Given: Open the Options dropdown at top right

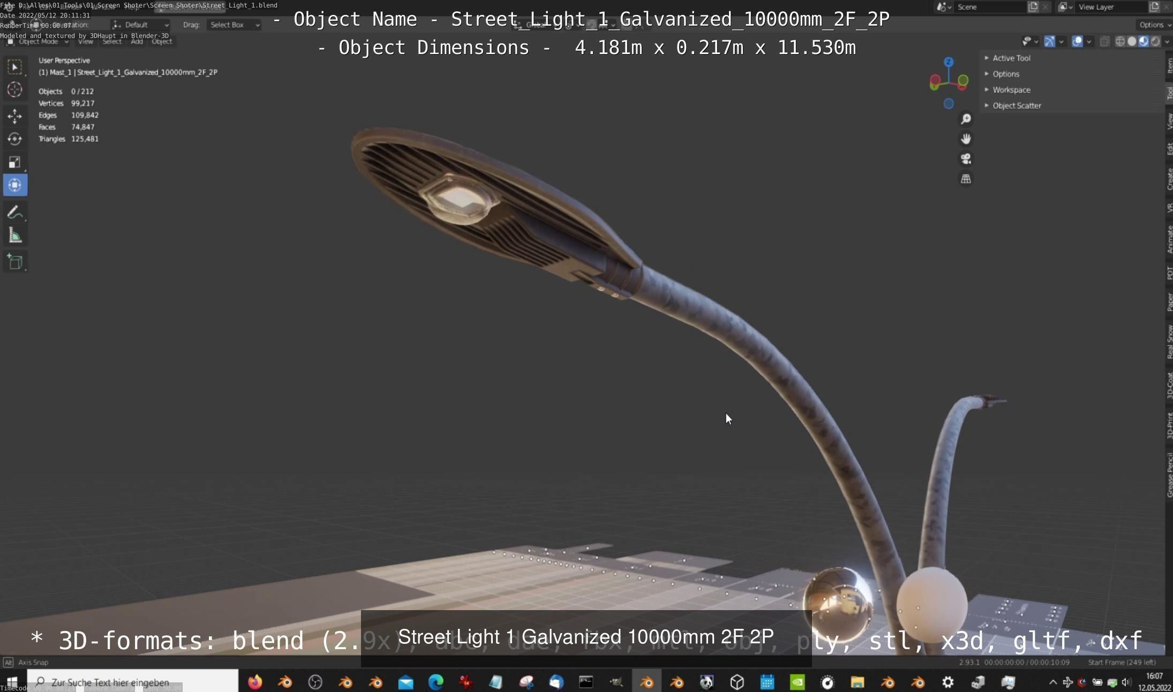Looking at the screenshot, I should (x=1154, y=25).
